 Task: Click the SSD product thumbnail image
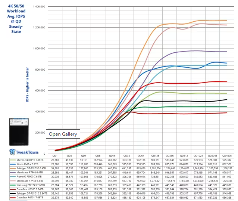click(19, 132)
